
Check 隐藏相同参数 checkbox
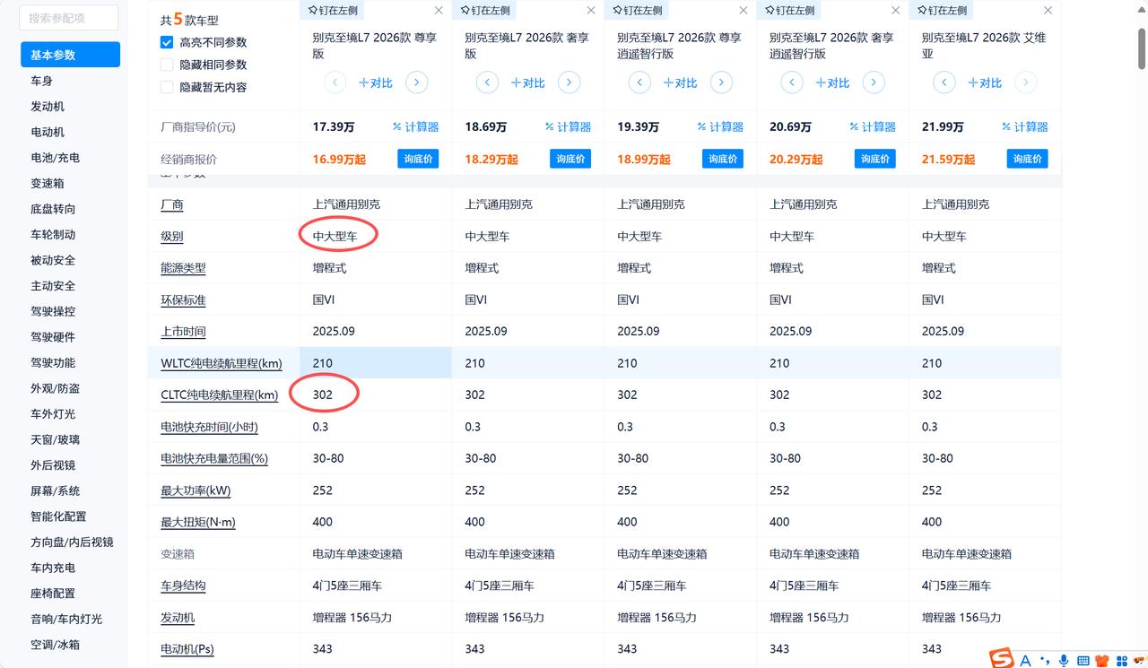tap(167, 65)
